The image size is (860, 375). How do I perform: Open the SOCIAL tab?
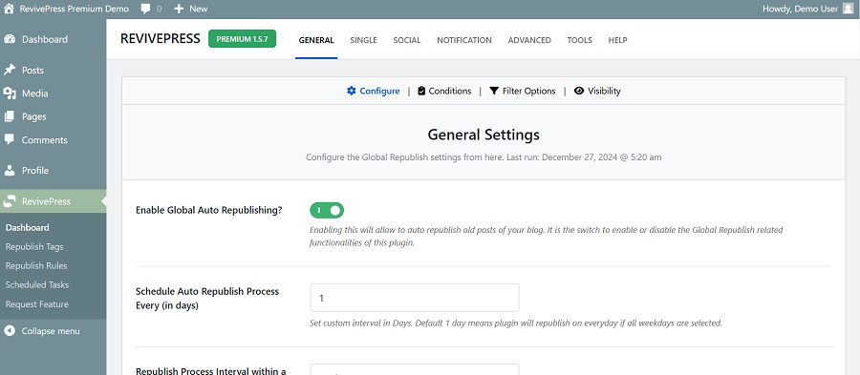point(407,40)
